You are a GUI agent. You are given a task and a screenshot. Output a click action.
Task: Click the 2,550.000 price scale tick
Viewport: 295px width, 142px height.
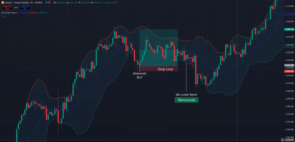click(x=290, y=129)
